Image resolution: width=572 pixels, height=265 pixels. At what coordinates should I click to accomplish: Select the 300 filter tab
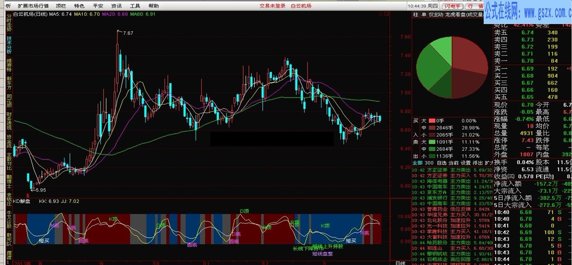pos(429,163)
